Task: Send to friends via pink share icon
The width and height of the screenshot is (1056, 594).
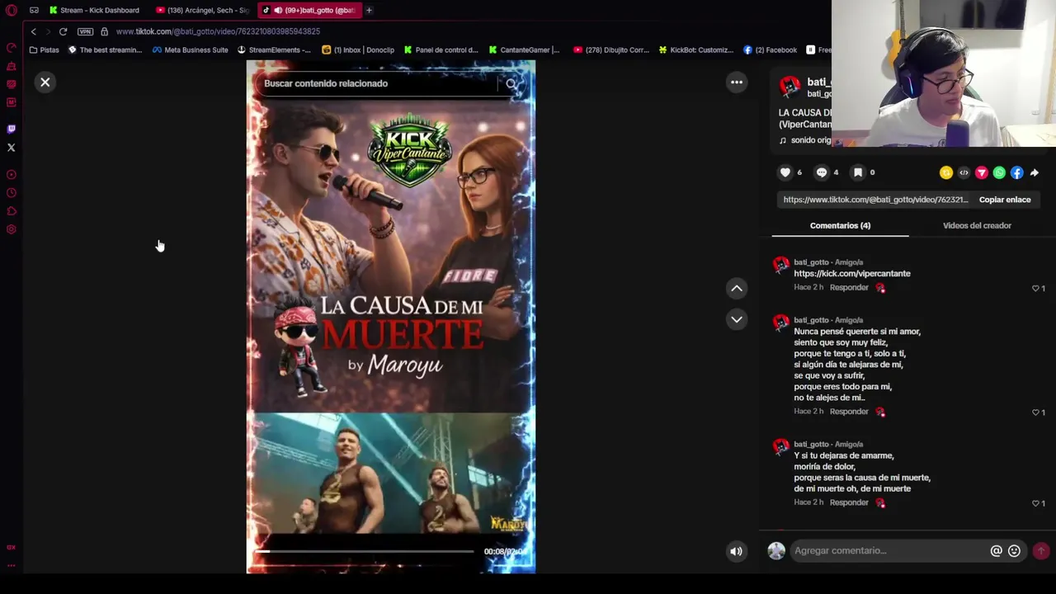Action: [982, 172]
